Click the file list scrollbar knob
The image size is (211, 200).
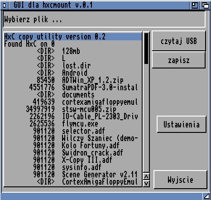[146, 49]
